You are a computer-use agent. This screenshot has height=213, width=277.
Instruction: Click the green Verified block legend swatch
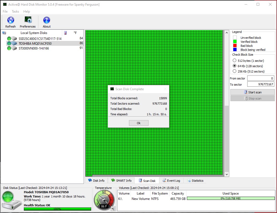[235, 42]
